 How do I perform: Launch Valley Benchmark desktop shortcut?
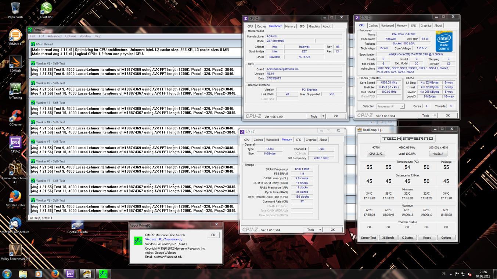[15, 252]
